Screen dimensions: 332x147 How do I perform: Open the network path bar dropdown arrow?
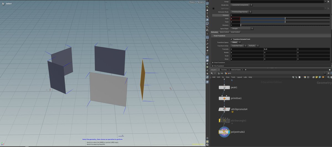point(325,73)
